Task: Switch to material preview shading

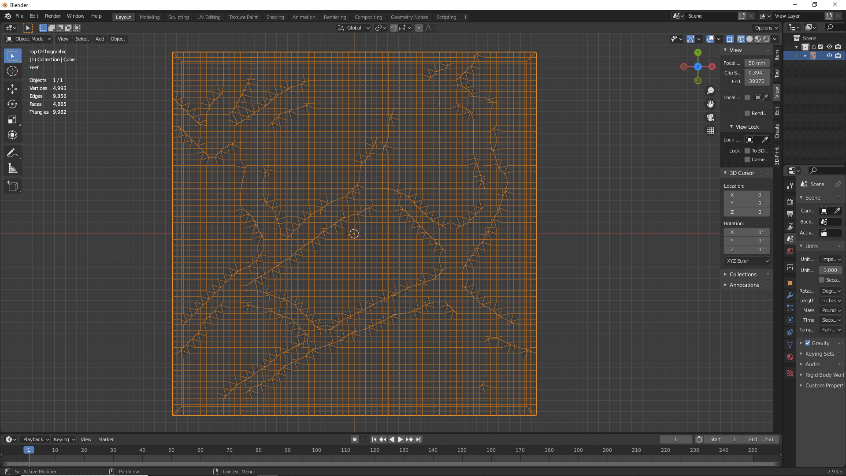Action: [x=758, y=39]
